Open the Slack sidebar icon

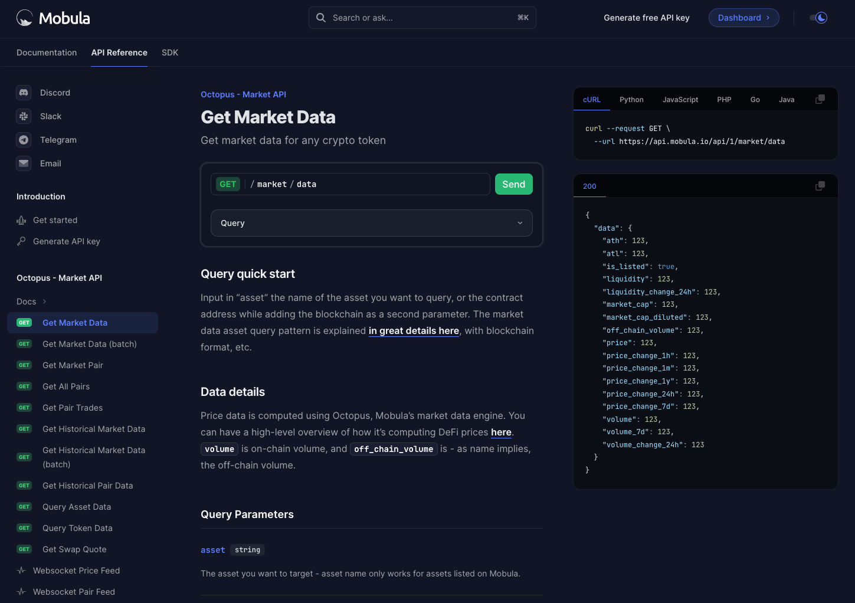pos(24,116)
